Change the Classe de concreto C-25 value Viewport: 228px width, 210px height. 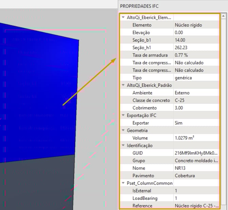pyautogui.click(x=196, y=100)
